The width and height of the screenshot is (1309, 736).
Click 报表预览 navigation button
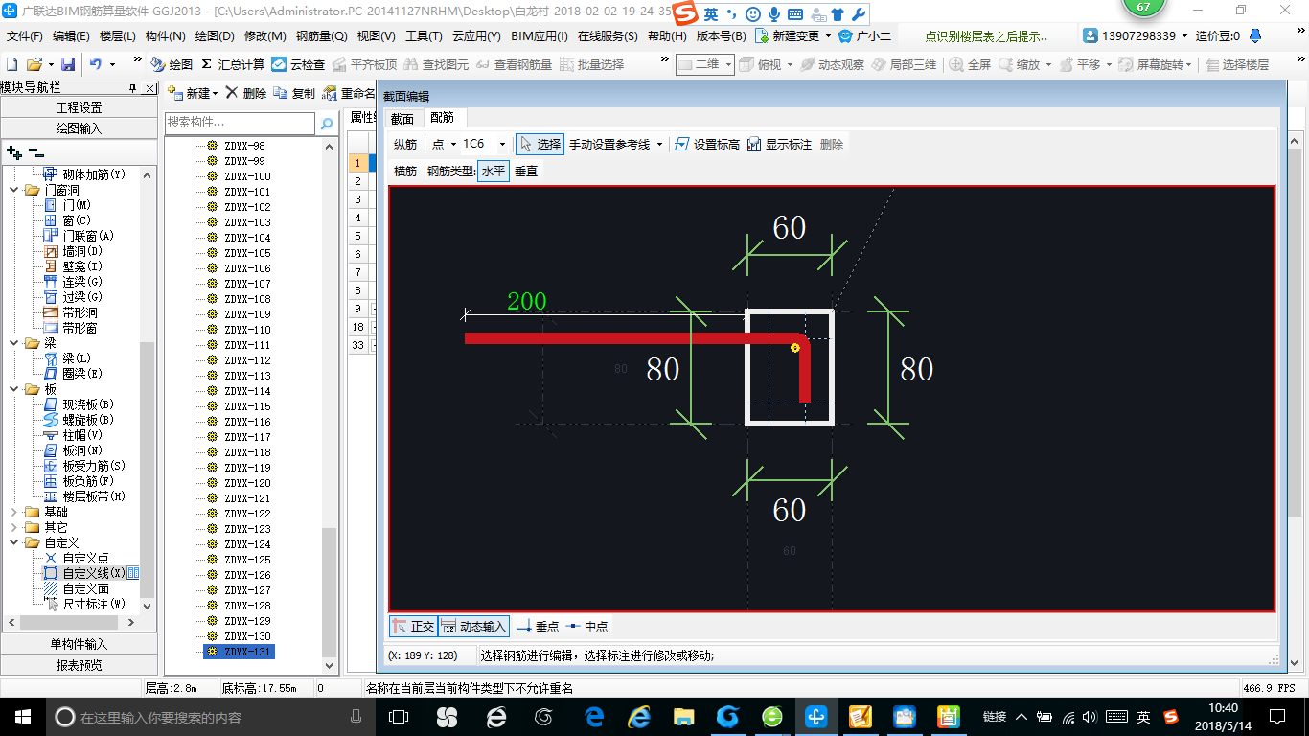(x=79, y=665)
